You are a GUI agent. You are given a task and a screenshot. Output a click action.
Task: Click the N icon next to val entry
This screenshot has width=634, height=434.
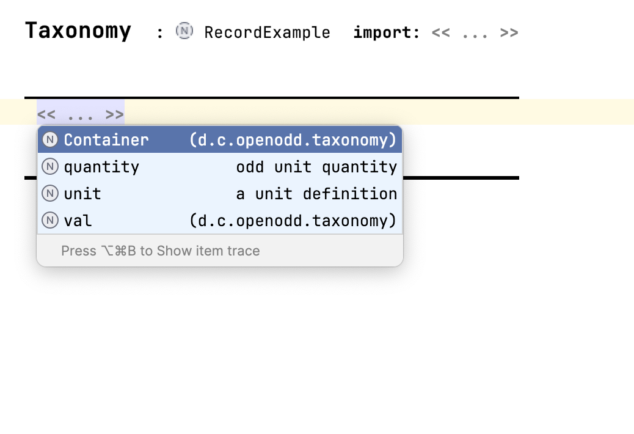49,220
